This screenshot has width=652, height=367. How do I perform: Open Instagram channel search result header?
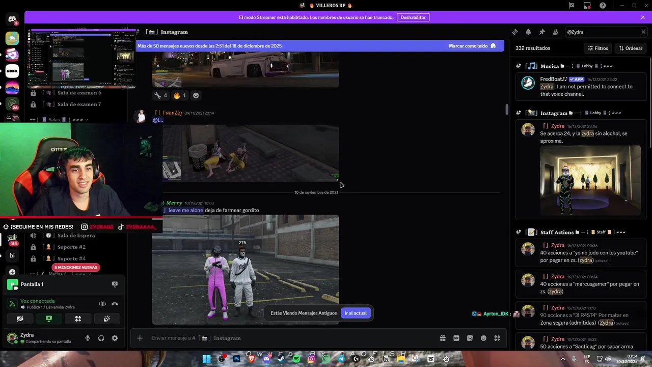click(568, 113)
